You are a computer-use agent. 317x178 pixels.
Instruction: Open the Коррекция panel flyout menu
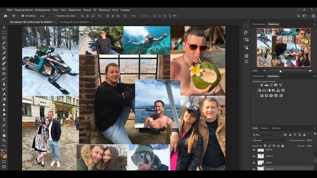[315, 76]
